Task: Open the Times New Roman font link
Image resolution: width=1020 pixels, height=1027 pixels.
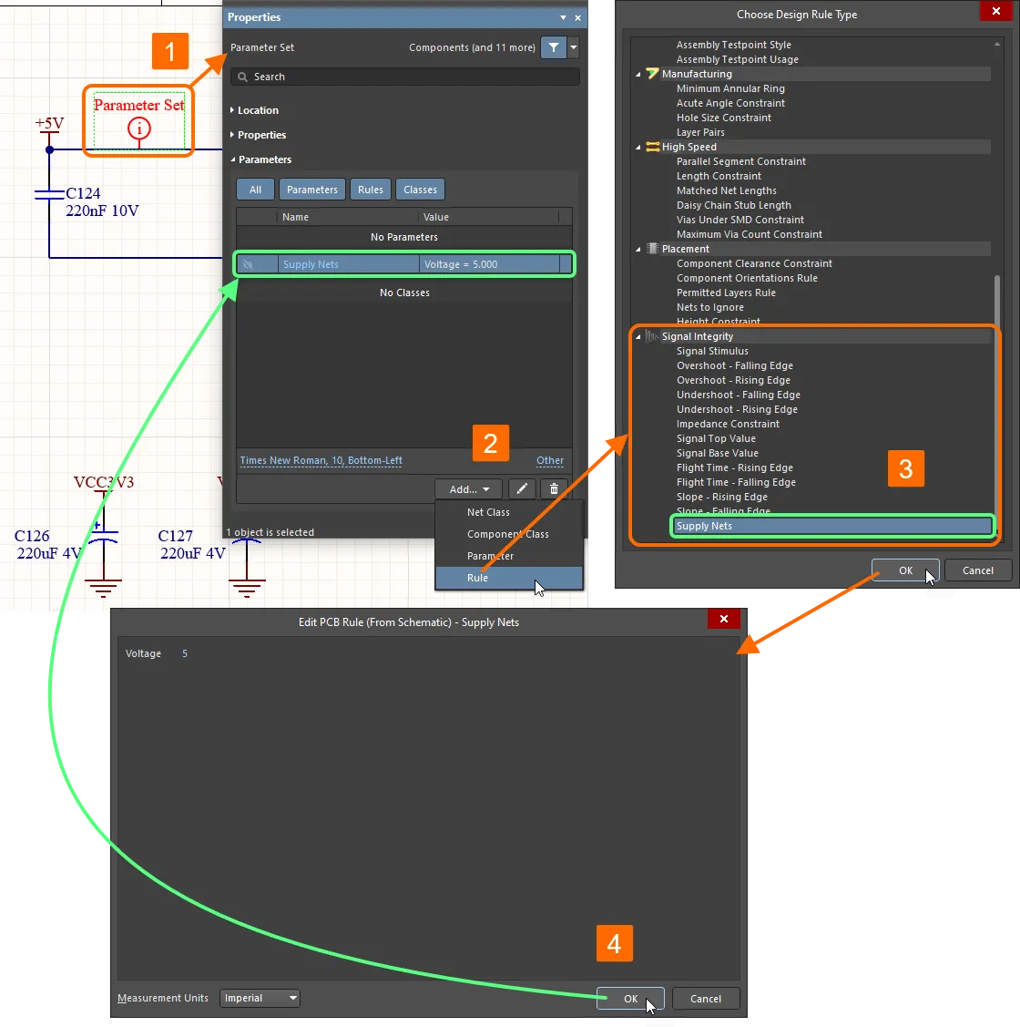Action: pos(321,460)
